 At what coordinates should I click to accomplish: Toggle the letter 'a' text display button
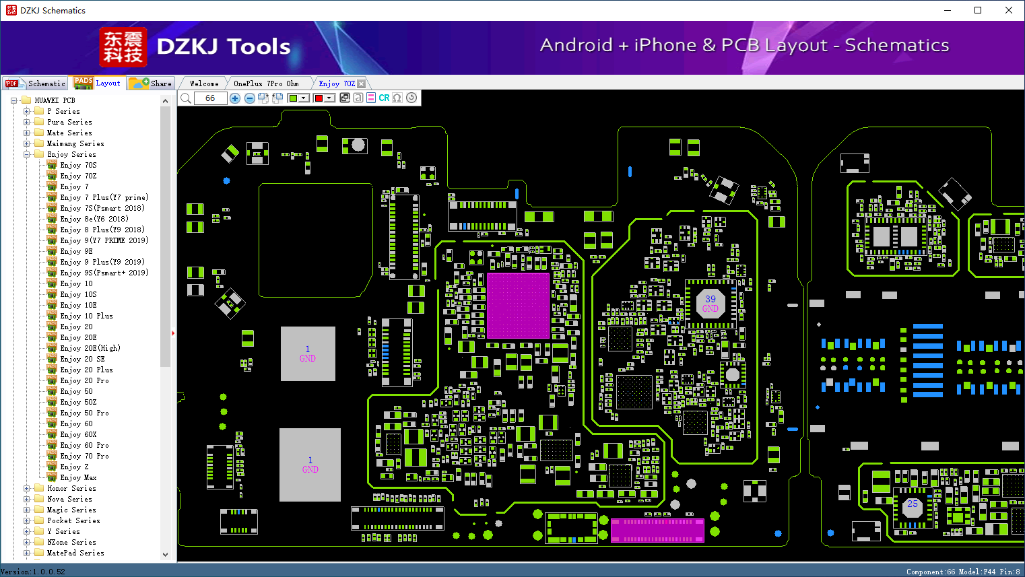358,98
